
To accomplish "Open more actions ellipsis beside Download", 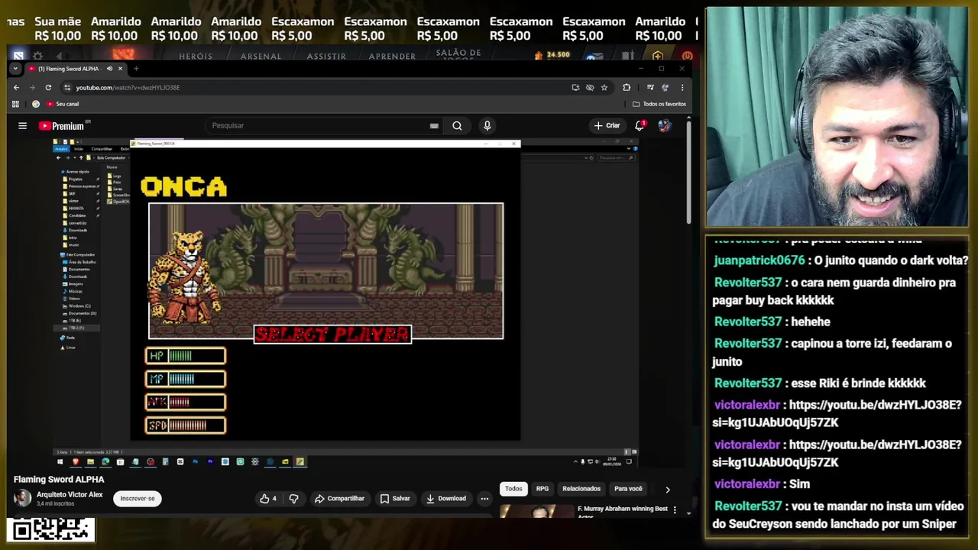I will click(x=484, y=499).
